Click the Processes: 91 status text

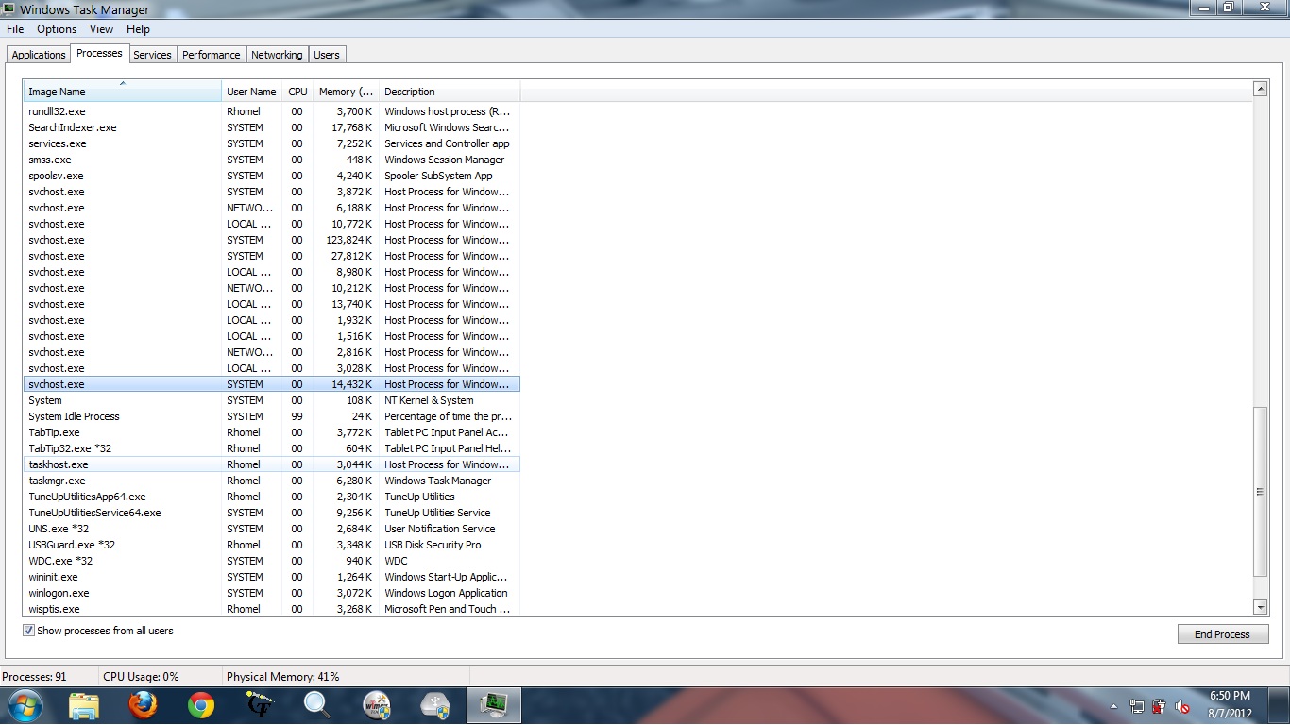click(34, 677)
